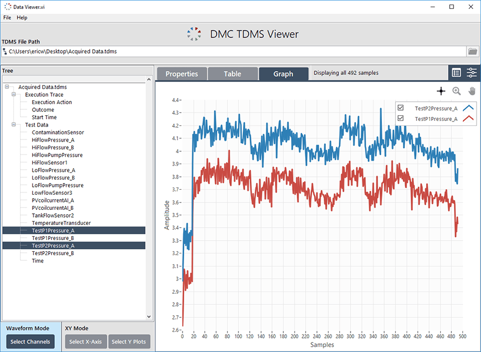Click the Amplitude y-axis label

coord(167,215)
